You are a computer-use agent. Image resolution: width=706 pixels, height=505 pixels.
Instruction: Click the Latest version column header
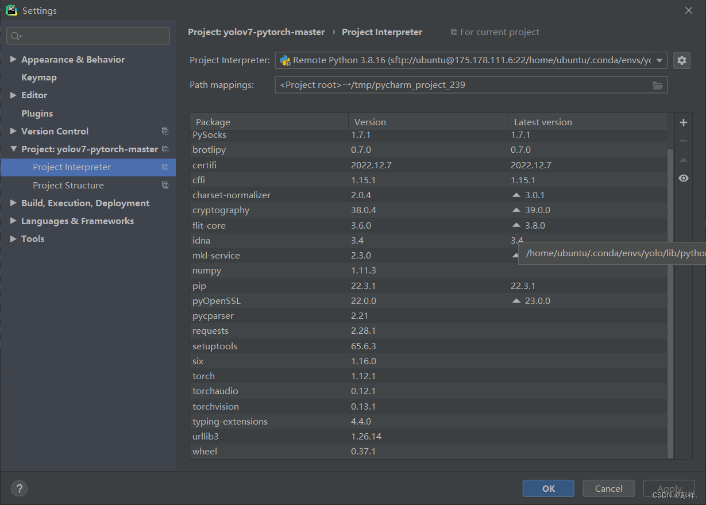588,122
